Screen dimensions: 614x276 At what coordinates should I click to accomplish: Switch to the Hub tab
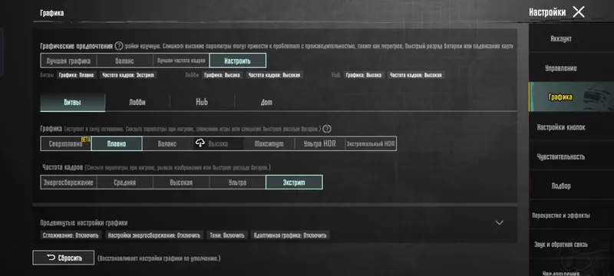coord(202,103)
